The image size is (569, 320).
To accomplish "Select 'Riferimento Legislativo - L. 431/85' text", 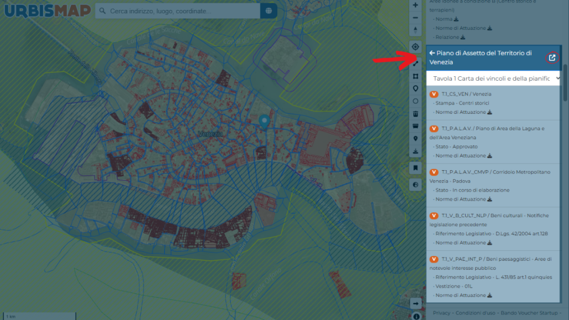I will point(493,277).
